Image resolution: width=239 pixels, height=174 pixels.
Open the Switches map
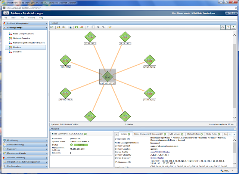pos(18,52)
